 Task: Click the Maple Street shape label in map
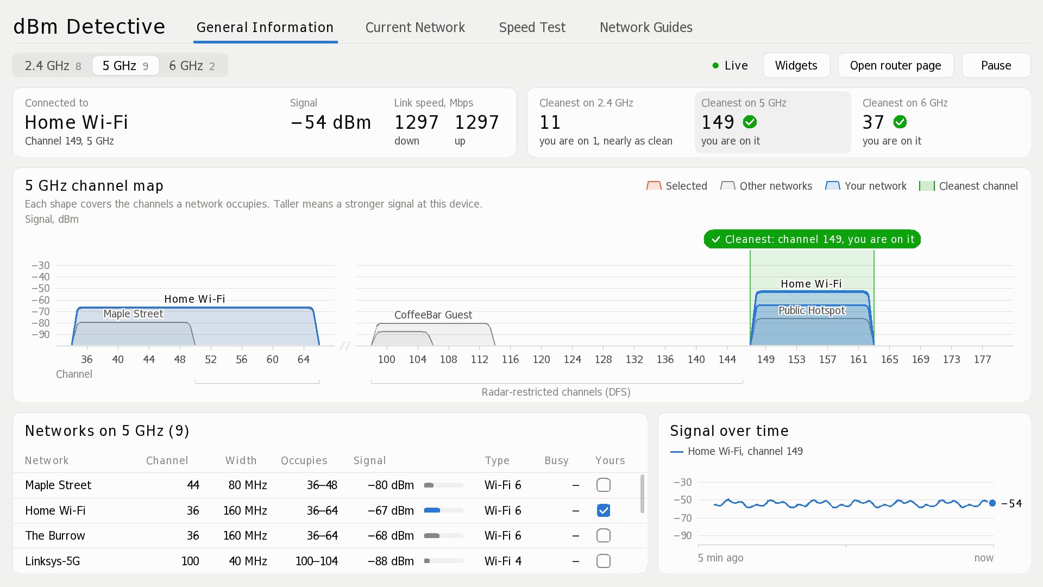[x=133, y=314]
